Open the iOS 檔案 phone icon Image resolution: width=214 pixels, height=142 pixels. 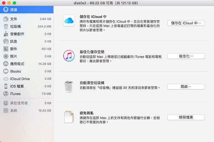[6, 86]
